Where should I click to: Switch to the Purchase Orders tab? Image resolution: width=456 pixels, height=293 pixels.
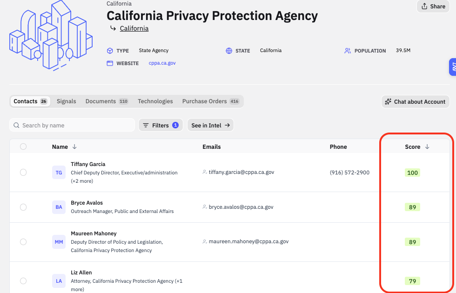pos(210,101)
